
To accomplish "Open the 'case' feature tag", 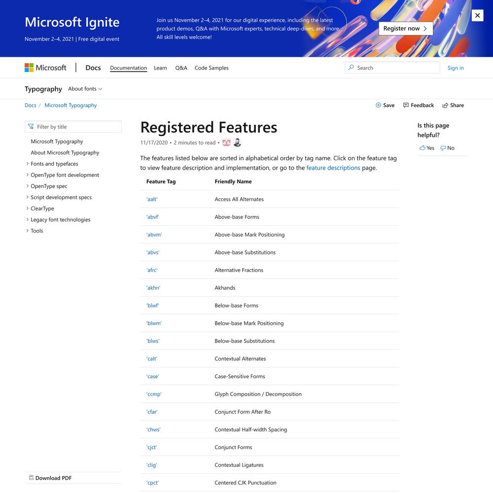I will [x=153, y=376].
